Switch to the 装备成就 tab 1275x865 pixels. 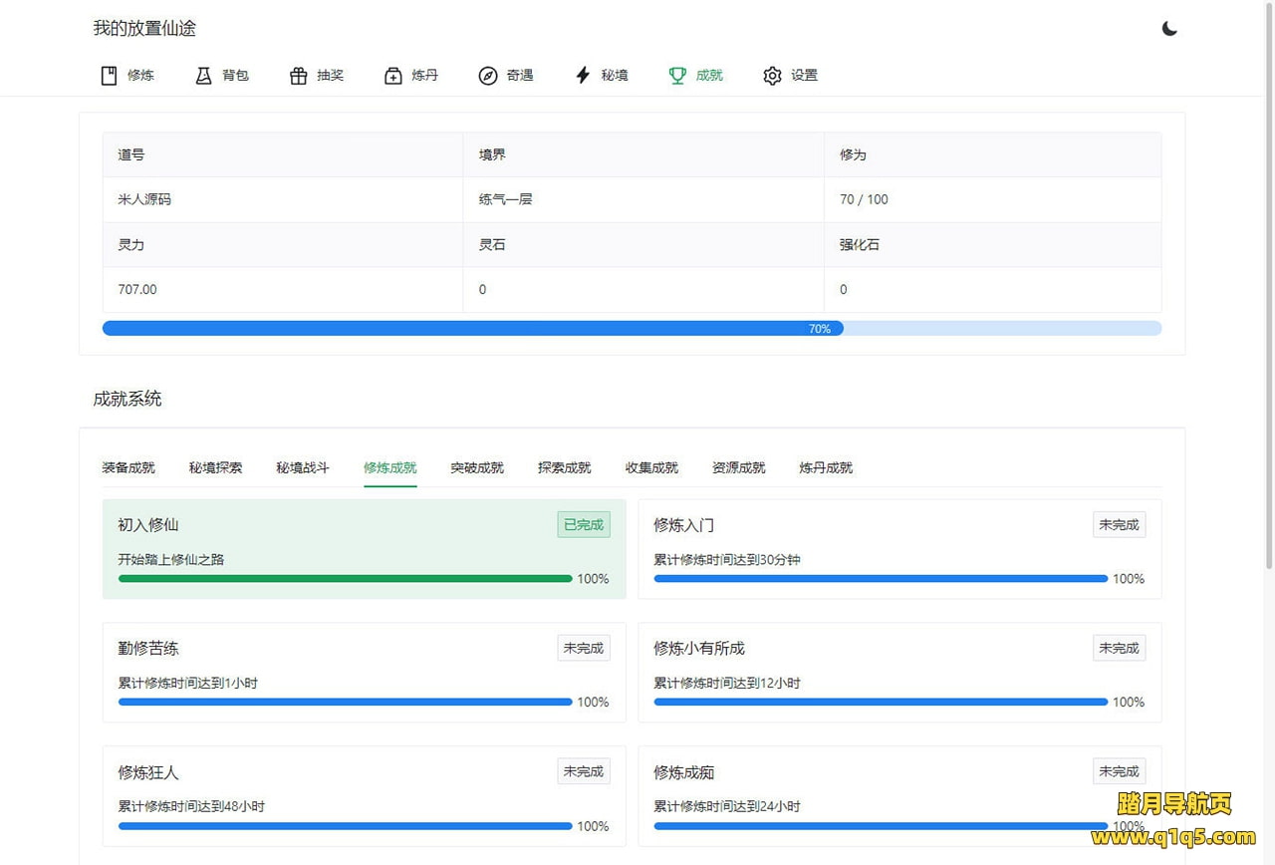(128, 467)
